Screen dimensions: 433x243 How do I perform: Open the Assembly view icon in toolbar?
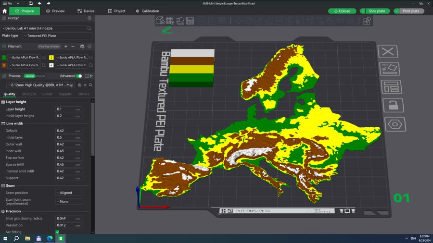tap(367, 21)
